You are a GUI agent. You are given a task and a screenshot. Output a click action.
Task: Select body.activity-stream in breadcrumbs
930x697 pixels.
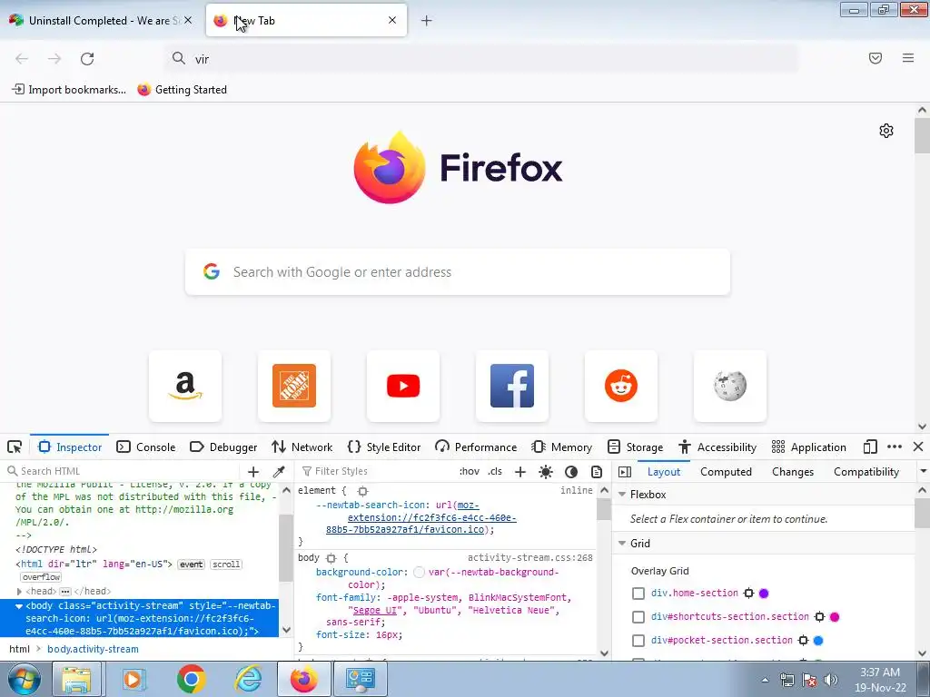(x=93, y=649)
